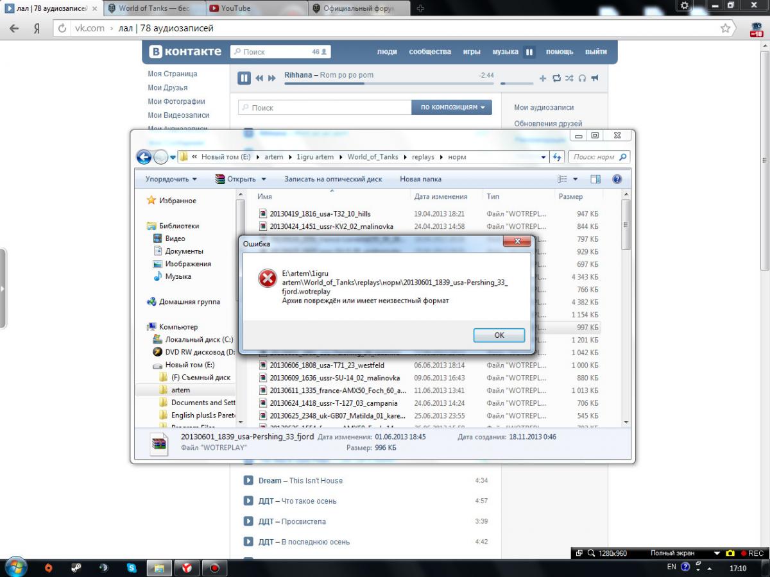This screenshot has width=770, height=577.
Task: Open Steam from the taskbar
Action: [x=76, y=568]
